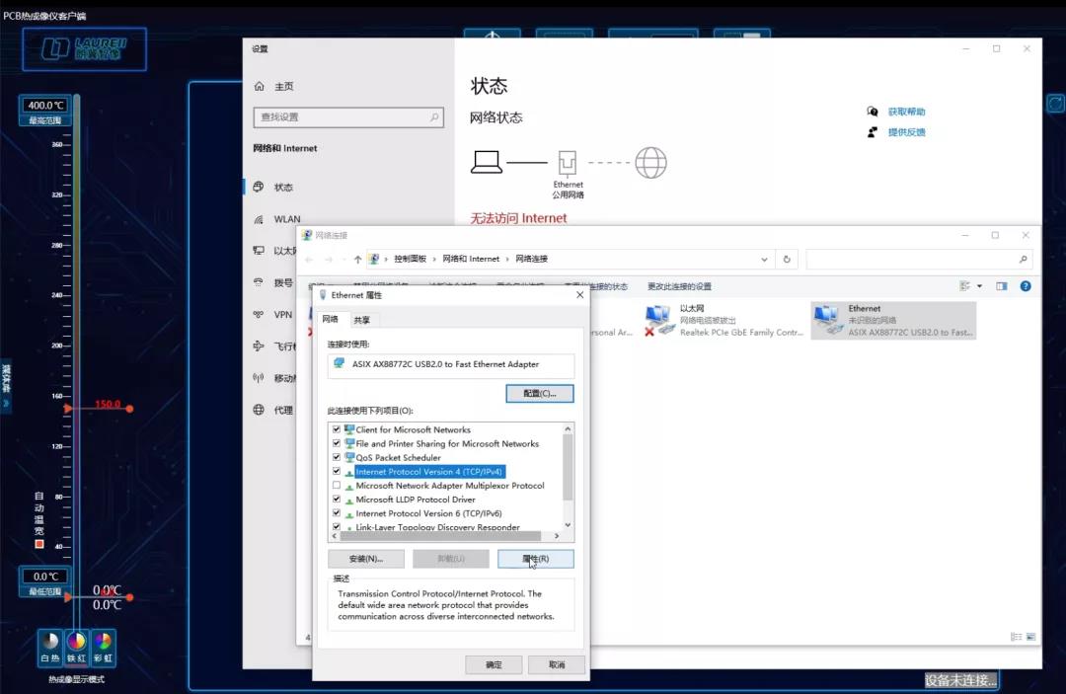Switch to the 共享 tab
Image resolution: width=1066 pixels, height=694 pixels.
tap(361, 320)
